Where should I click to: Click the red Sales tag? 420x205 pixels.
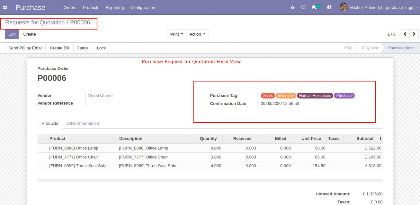(268, 96)
